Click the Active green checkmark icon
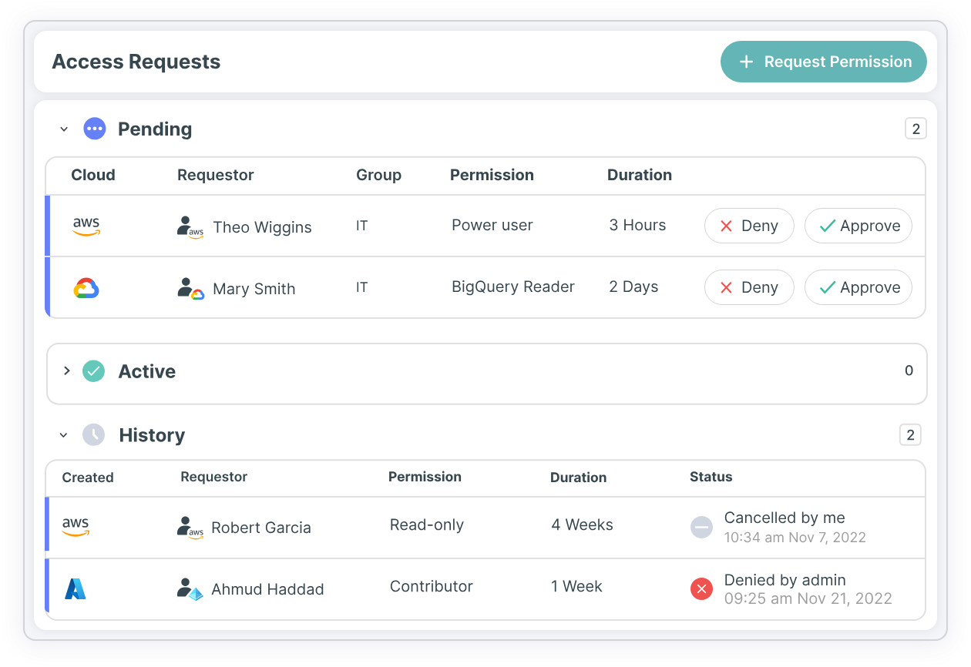Screen dimensions: 971x667 tap(93, 371)
